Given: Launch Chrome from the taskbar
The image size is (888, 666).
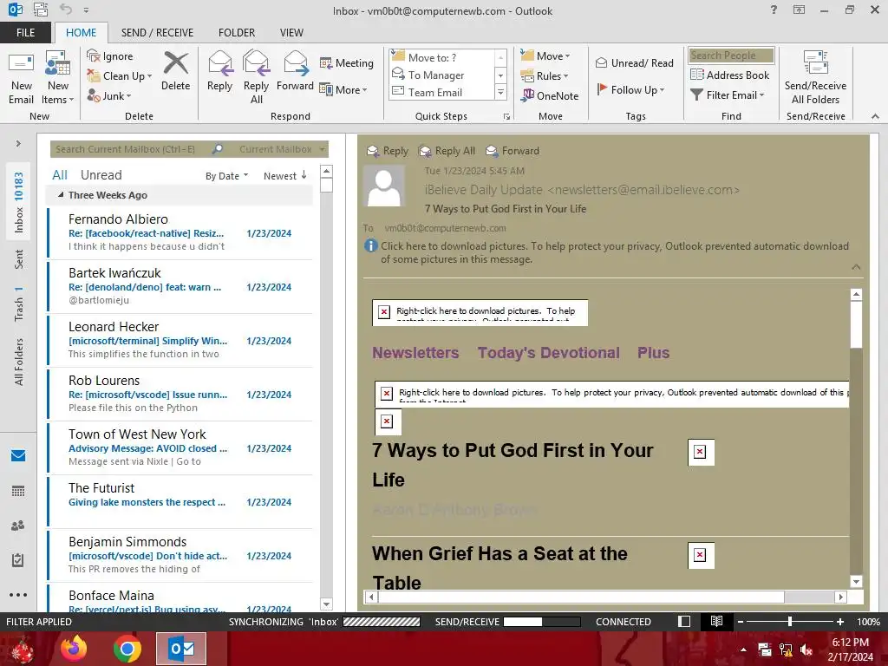Looking at the screenshot, I should (127, 649).
